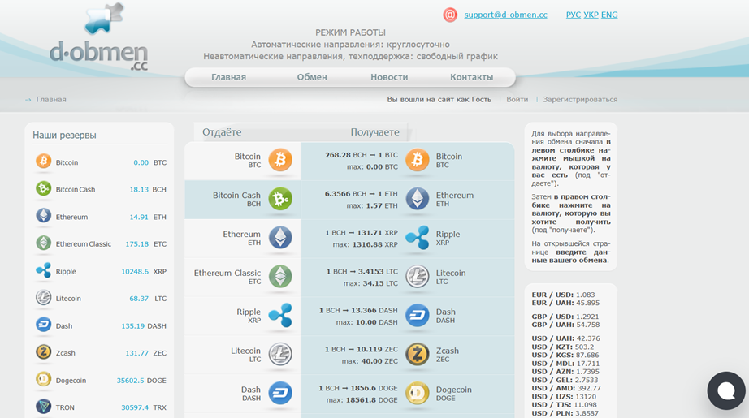The image size is (749, 418).
Task: Click the Отдаёте column header
Action: (x=222, y=132)
